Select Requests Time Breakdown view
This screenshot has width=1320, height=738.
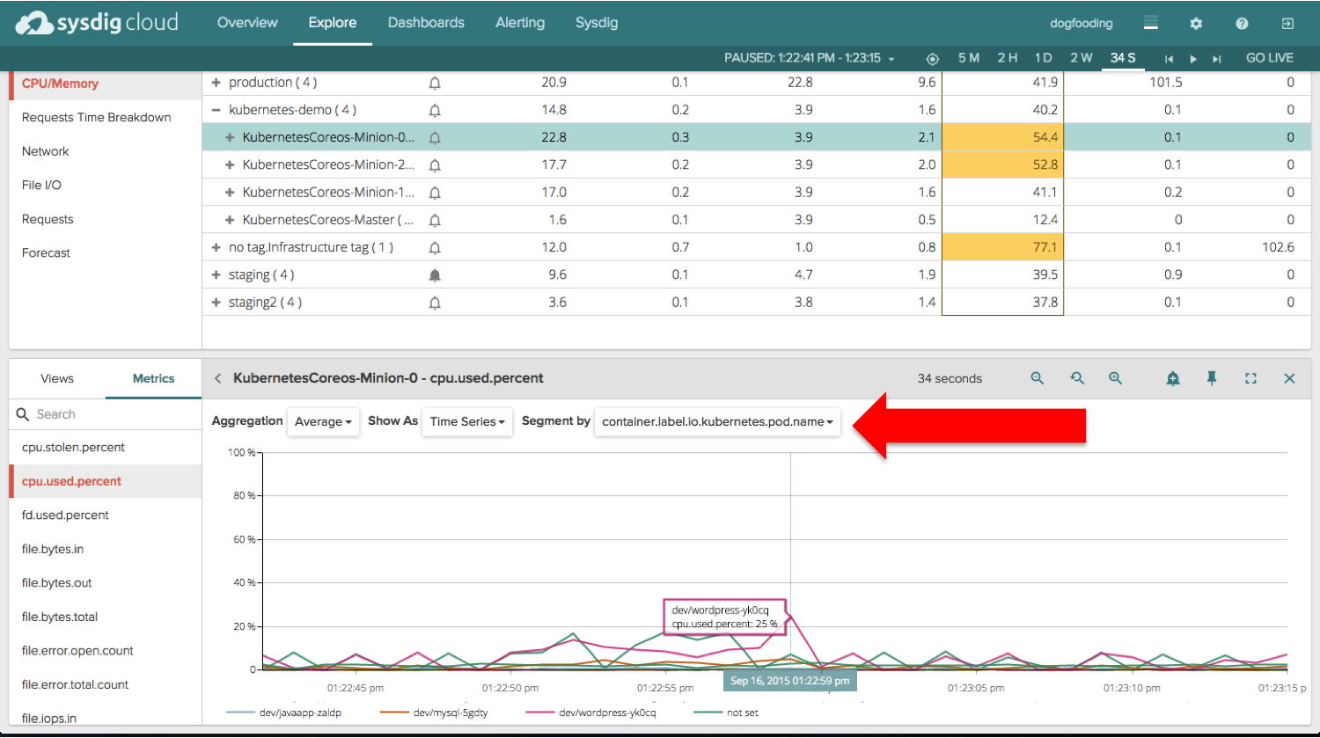[97, 118]
